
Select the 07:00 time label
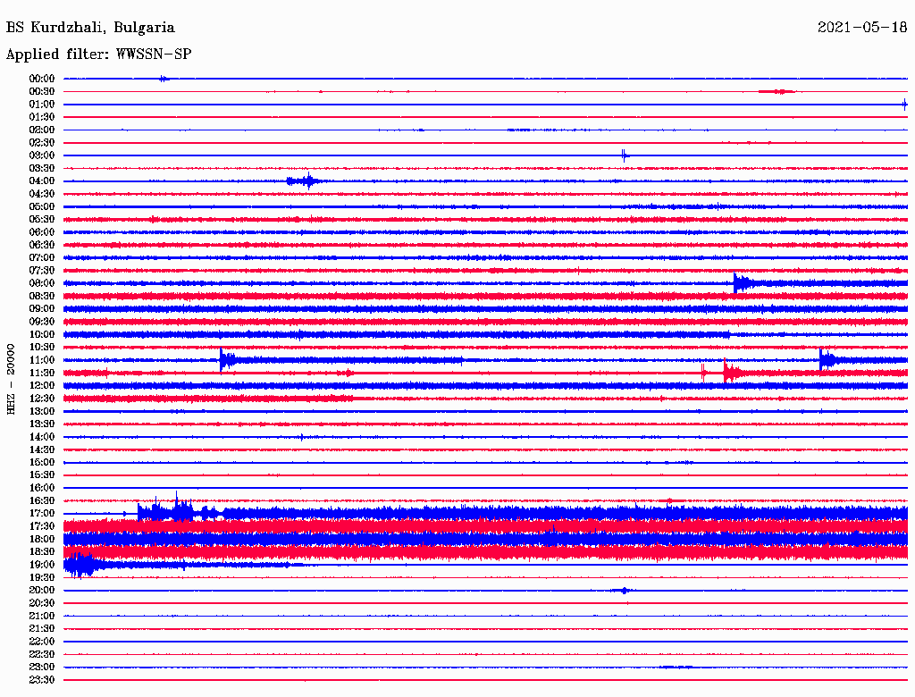tap(42, 257)
